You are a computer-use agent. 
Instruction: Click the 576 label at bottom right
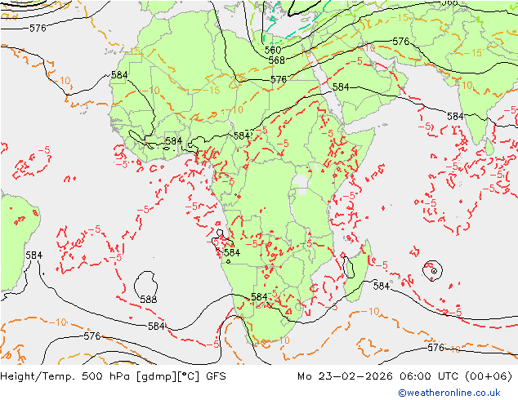click(435, 348)
